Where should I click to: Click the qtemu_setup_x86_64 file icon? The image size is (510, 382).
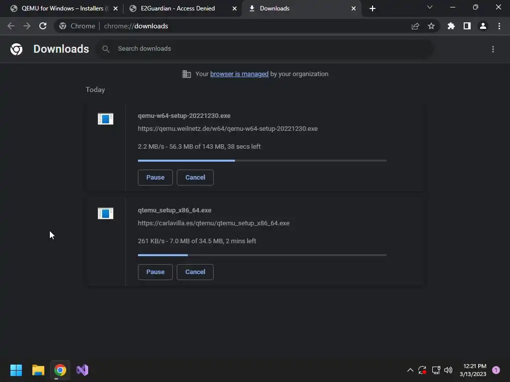106,213
